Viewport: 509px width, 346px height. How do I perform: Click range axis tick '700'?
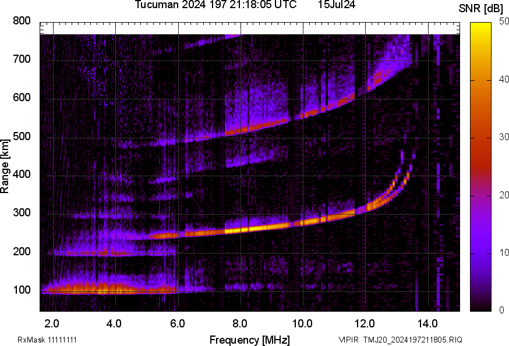[x=22, y=59]
